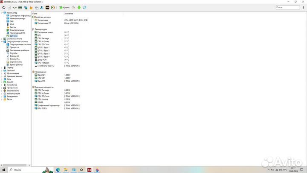
Task: Click the blue monitors GPGPU toolbar icon
Action: 26,7
